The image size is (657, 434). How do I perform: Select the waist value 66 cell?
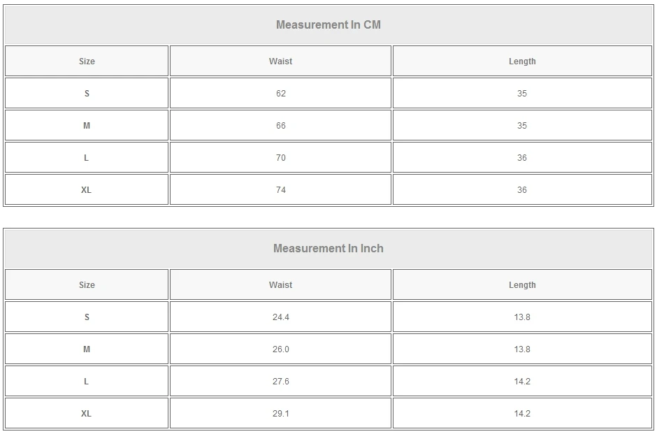(280, 126)
